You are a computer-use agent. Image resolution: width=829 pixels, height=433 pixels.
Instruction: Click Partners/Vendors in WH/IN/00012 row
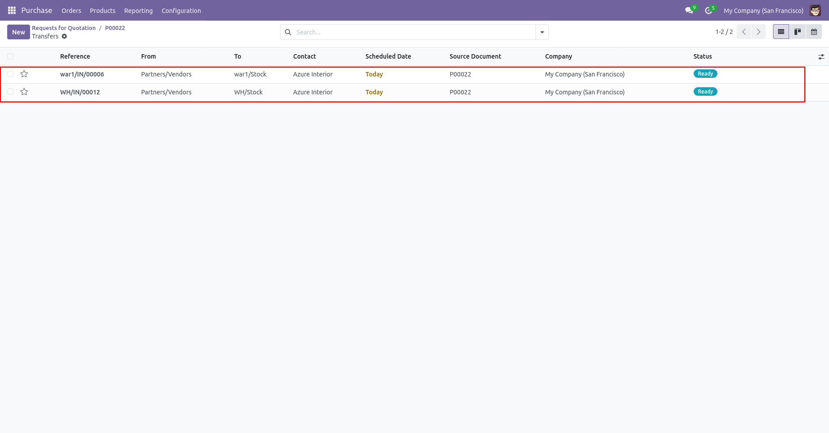[166, 92]
